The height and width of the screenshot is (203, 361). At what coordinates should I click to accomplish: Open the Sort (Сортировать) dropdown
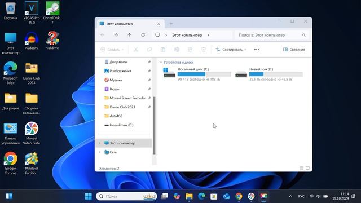tap(231, 50)
